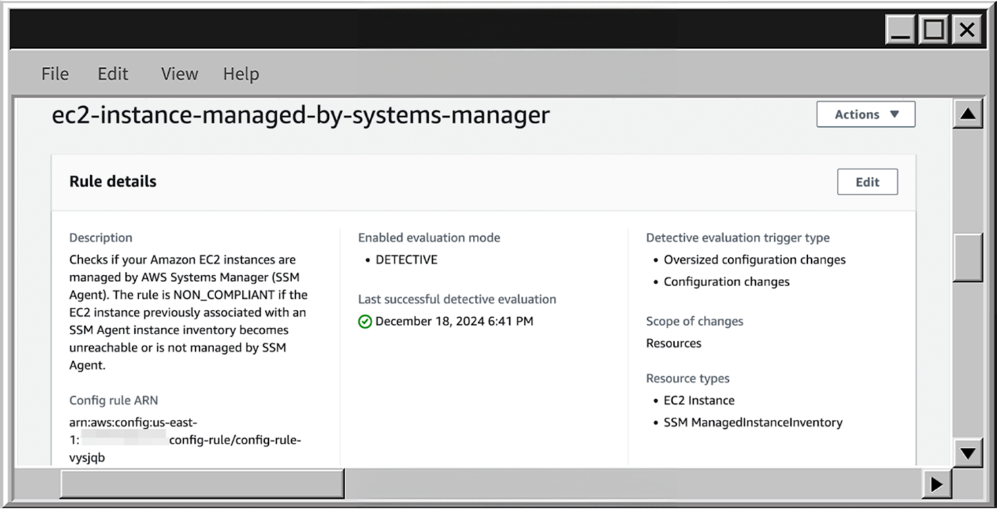The image size is (997, 509).
Task: Click the Configuration changes bullet entry
Action: pyautogui.click(x=727, y=282)
